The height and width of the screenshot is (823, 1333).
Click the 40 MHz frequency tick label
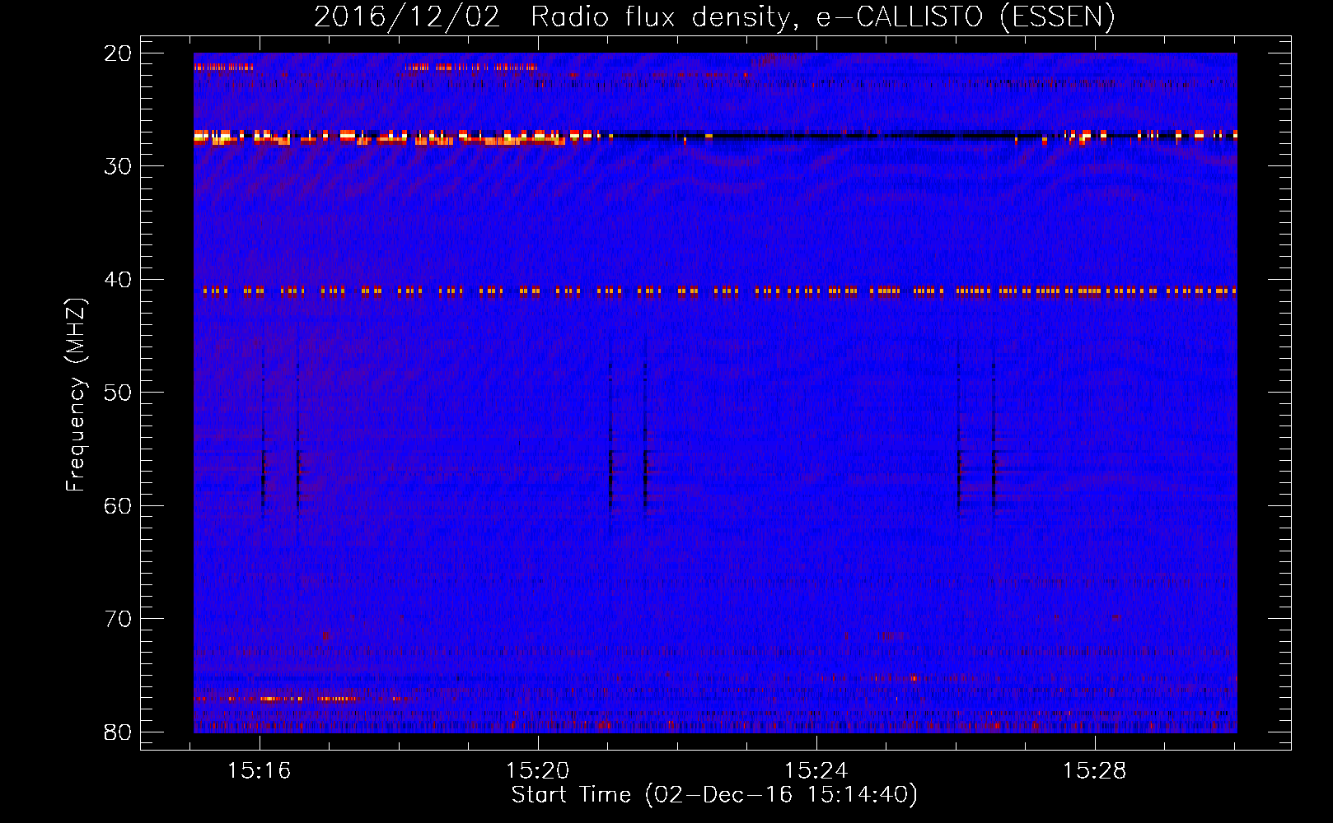click(x=118, y=280)
